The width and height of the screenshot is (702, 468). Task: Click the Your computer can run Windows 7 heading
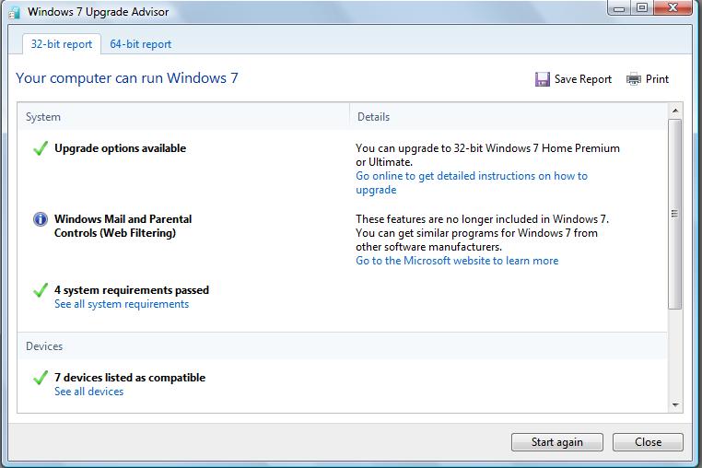[127, 78]
